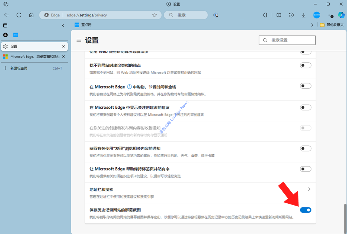
Task: Click the 地址栏和搜索 heading
Action: [x=101, y=190]
